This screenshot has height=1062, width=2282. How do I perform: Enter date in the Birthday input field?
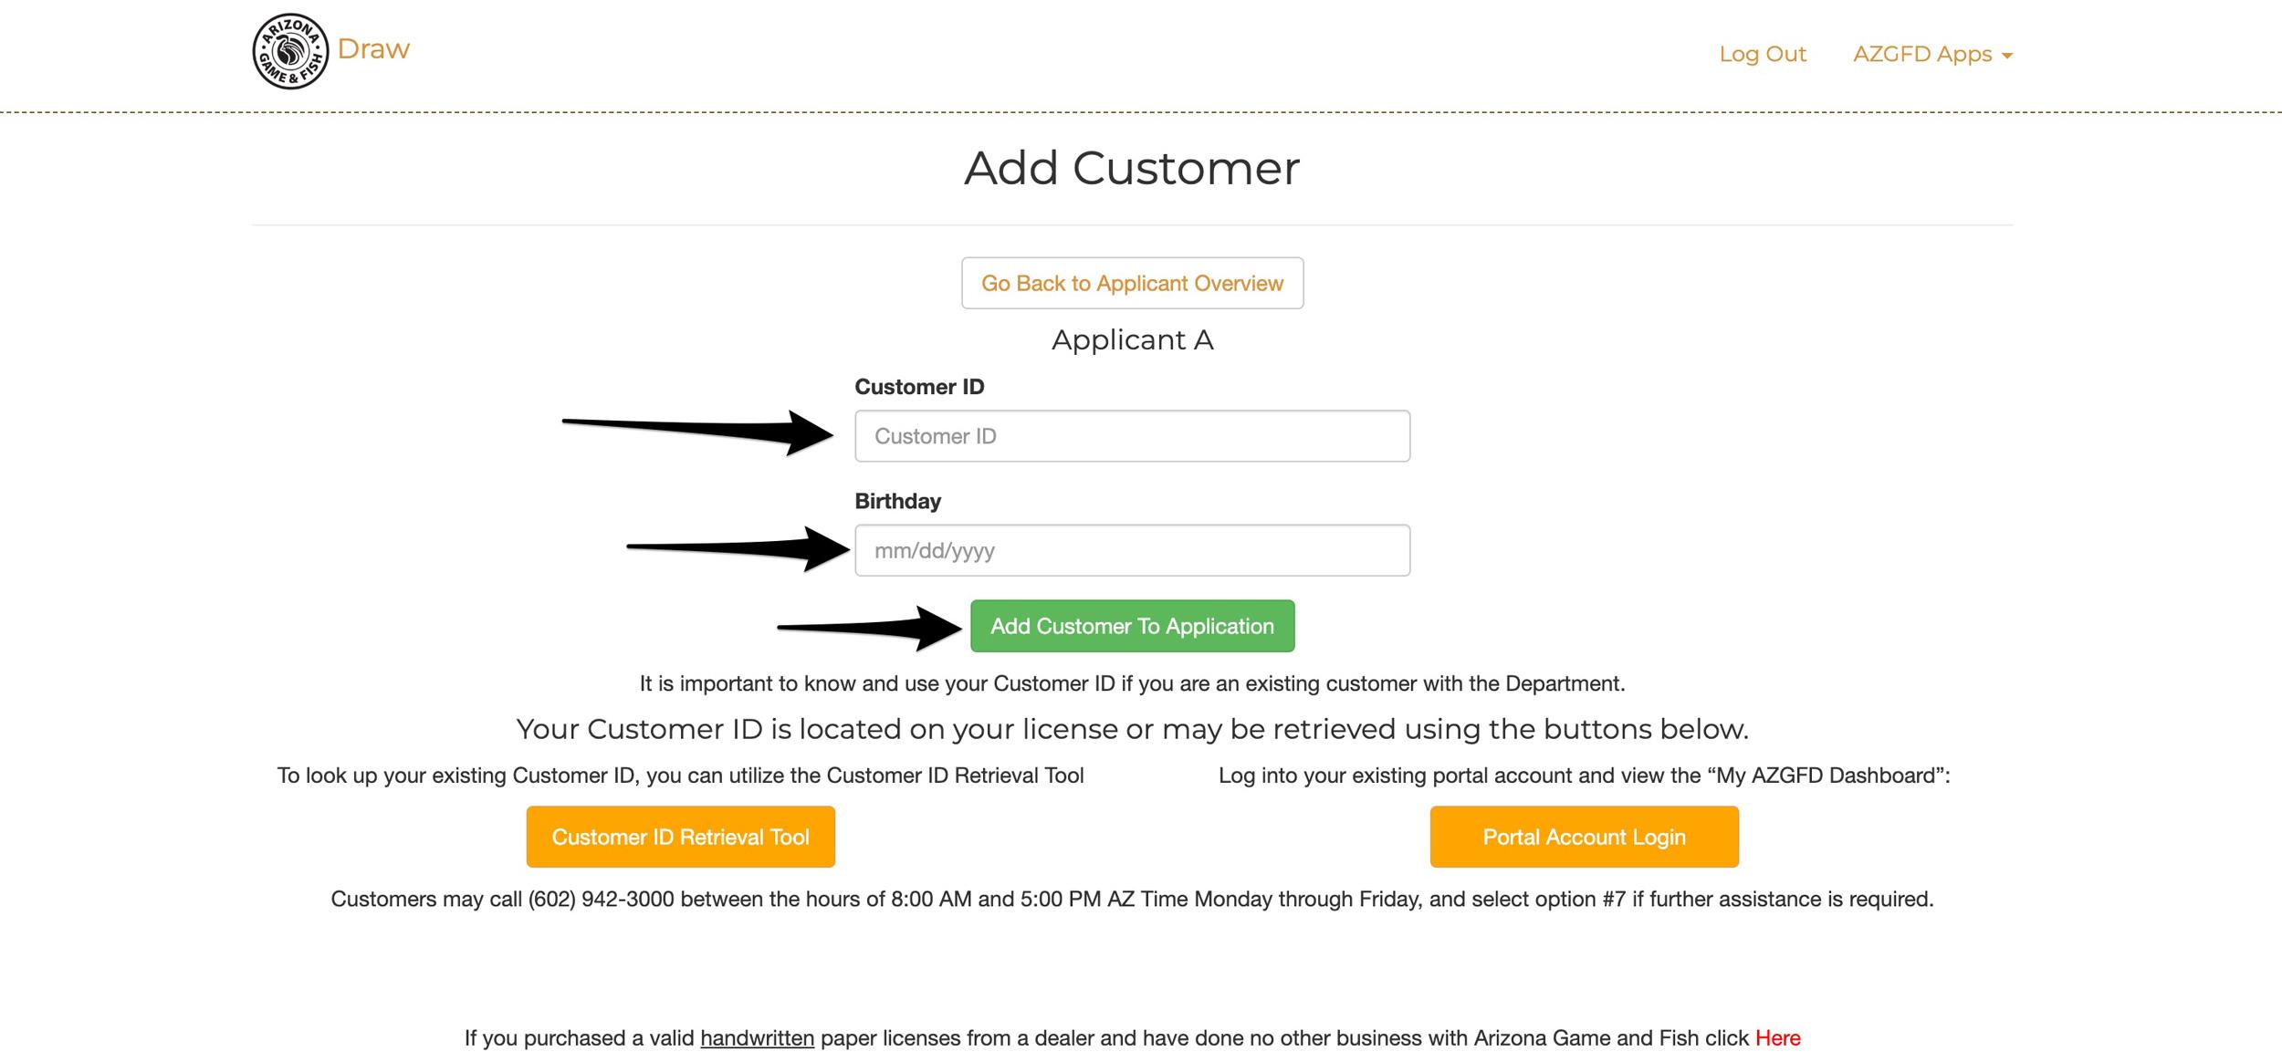(x=1132, y=550)
